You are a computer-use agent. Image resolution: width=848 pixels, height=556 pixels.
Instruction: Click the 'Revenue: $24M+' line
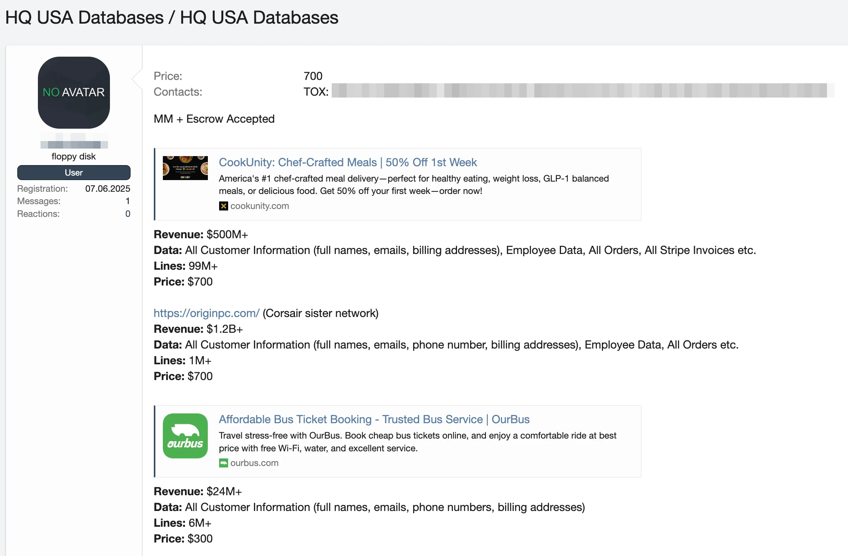(x=198, y=491)
